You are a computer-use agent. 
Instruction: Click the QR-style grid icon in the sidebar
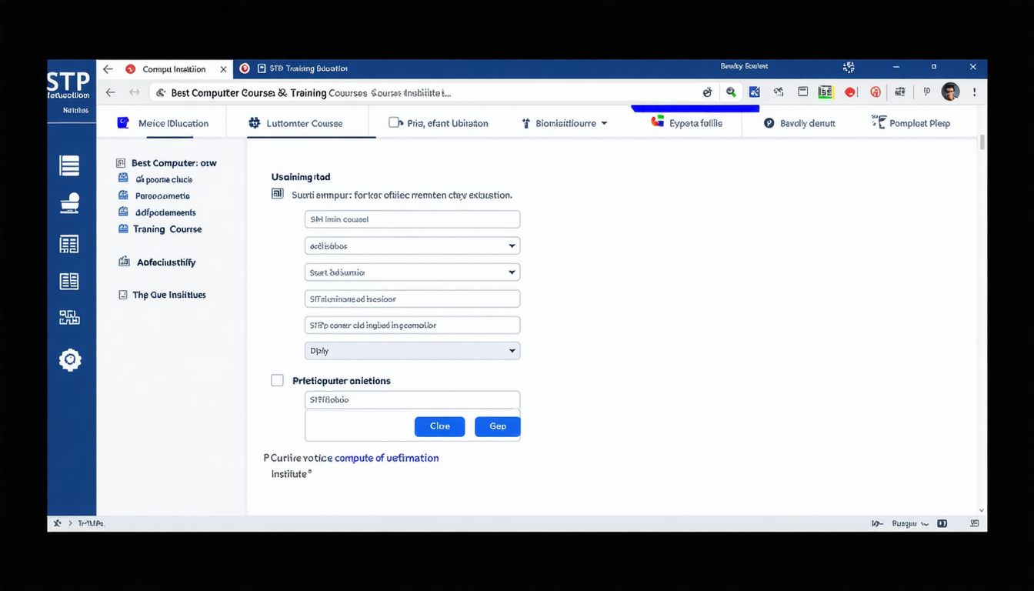[x=69, y=318]
